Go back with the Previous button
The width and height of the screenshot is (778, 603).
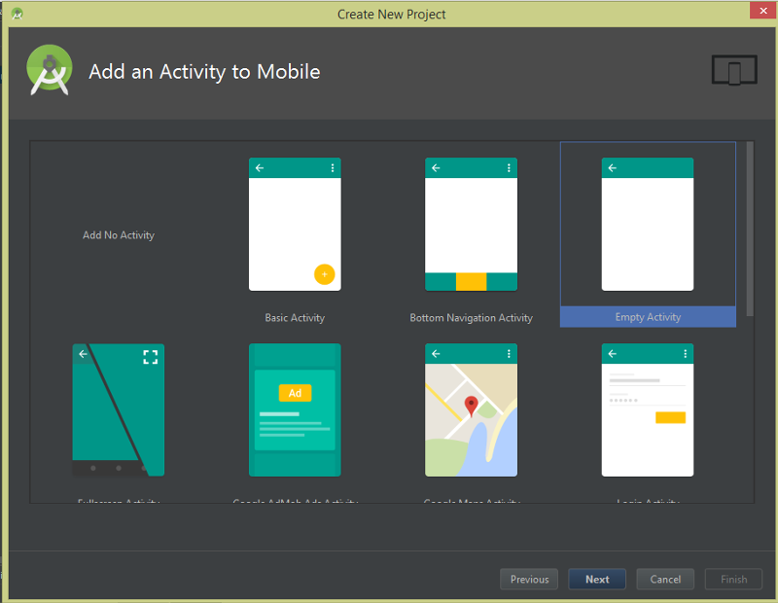click(x=529, y=580)
